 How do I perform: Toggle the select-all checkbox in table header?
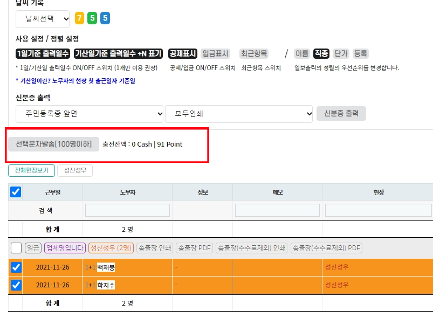coord(16,192)
